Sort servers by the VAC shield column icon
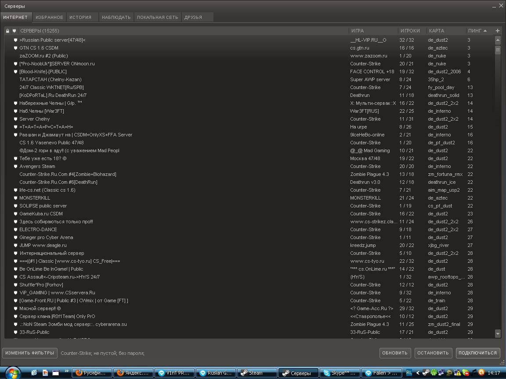Screen dimensions: 506x379 tap(14, 31)
